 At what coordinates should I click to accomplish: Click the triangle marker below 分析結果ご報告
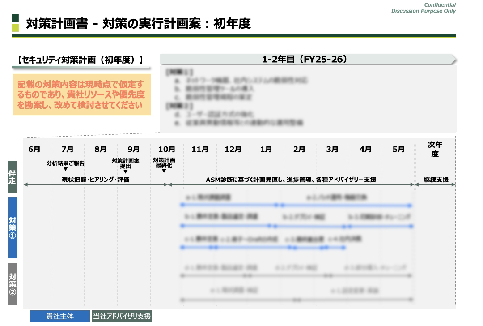65,169
